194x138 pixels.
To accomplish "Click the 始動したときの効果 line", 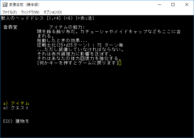I will pos(62,41).
